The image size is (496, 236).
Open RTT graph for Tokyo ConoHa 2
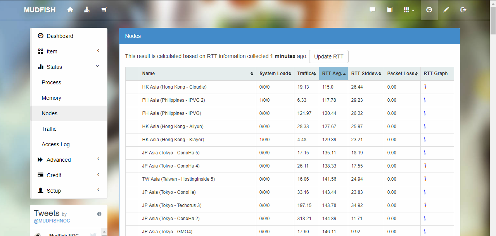pos(425,218)
